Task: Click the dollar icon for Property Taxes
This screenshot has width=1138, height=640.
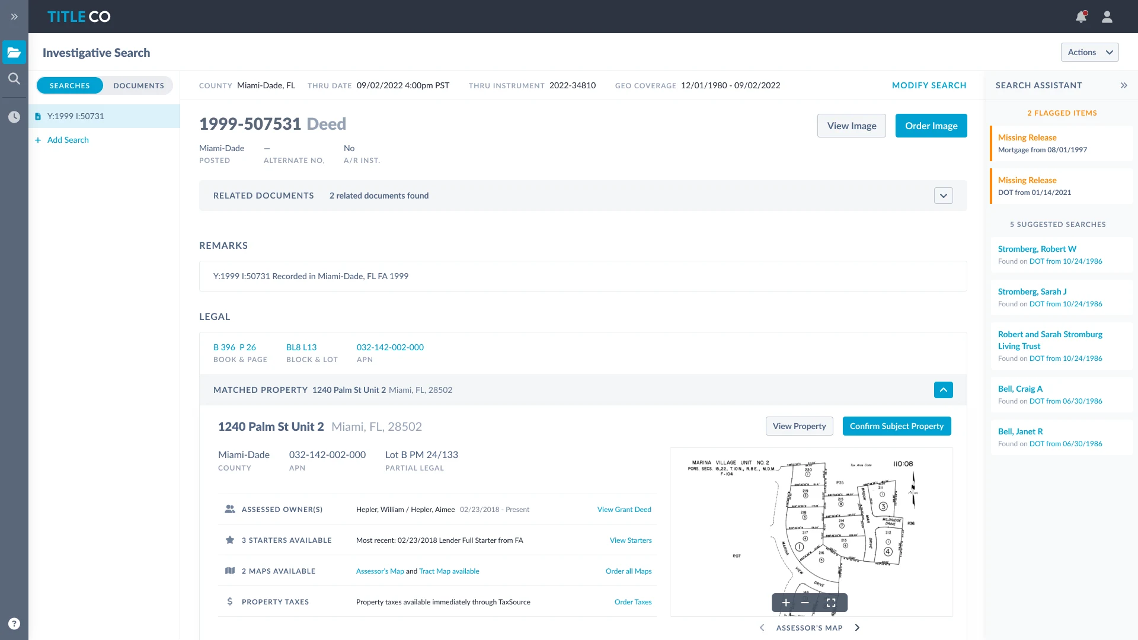Action: [x=230, y=601]
